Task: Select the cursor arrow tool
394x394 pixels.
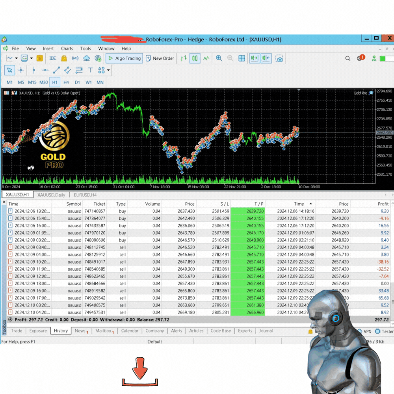Action: coord(9,70)
